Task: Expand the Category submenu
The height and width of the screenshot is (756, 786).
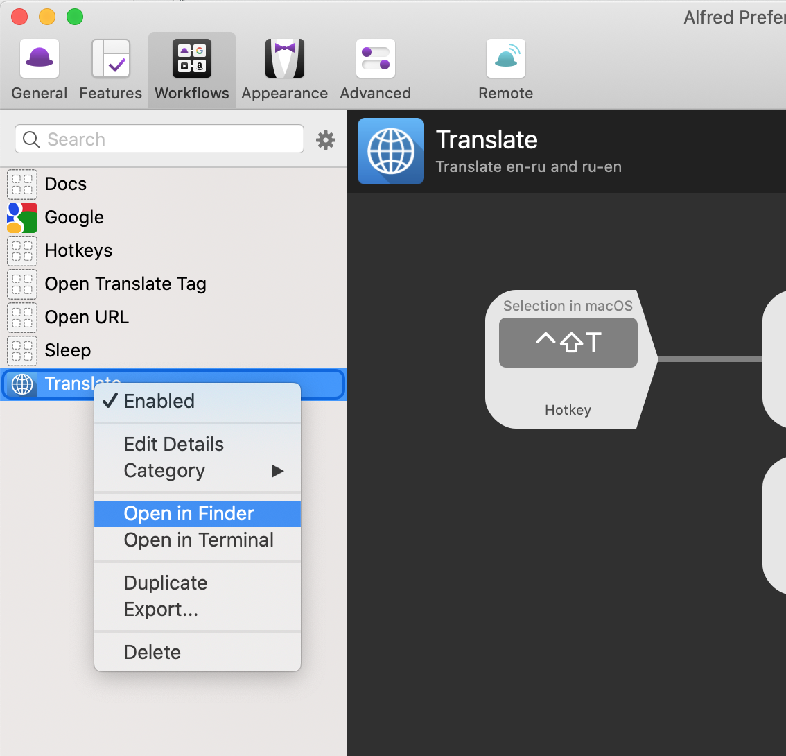Action: coord(198,471)
